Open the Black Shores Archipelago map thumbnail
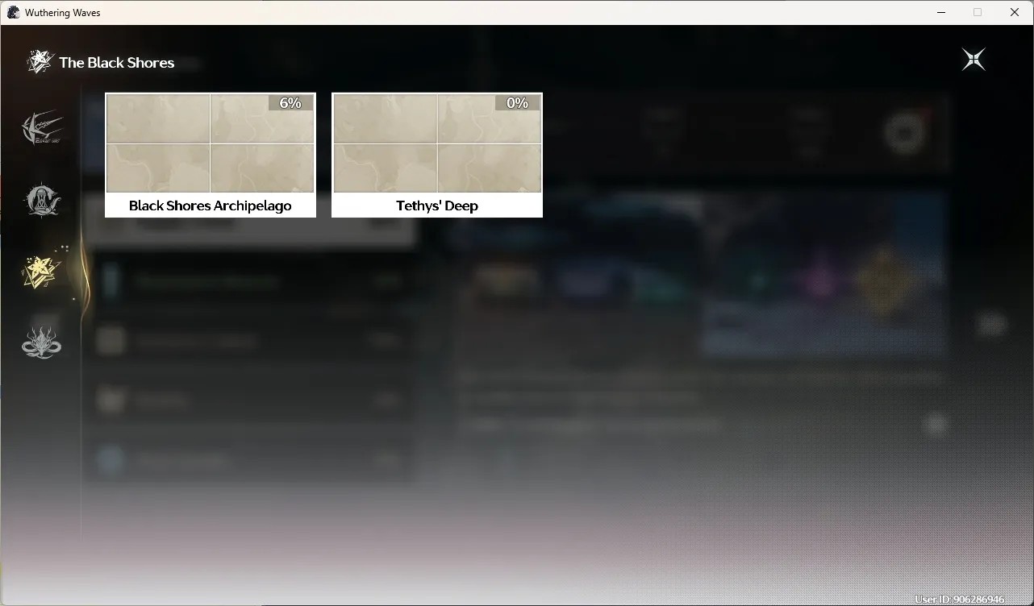Screen dimensions: 1034x606 click(211, 143)
